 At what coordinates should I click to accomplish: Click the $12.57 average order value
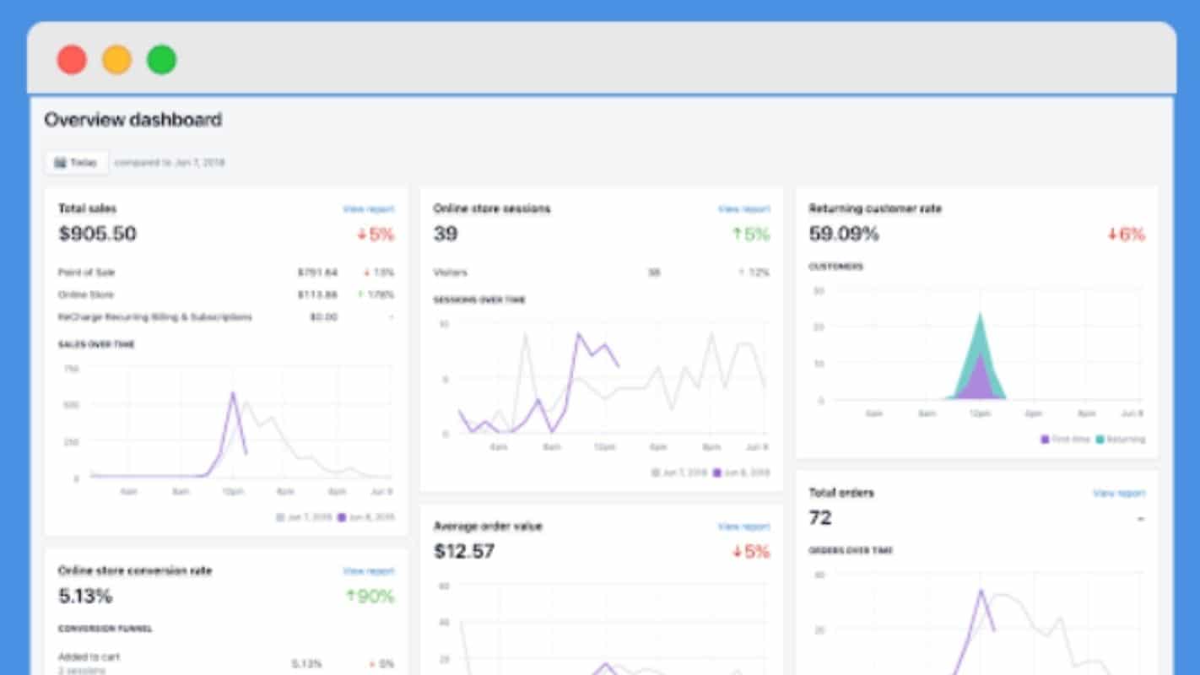click(464, 552)
